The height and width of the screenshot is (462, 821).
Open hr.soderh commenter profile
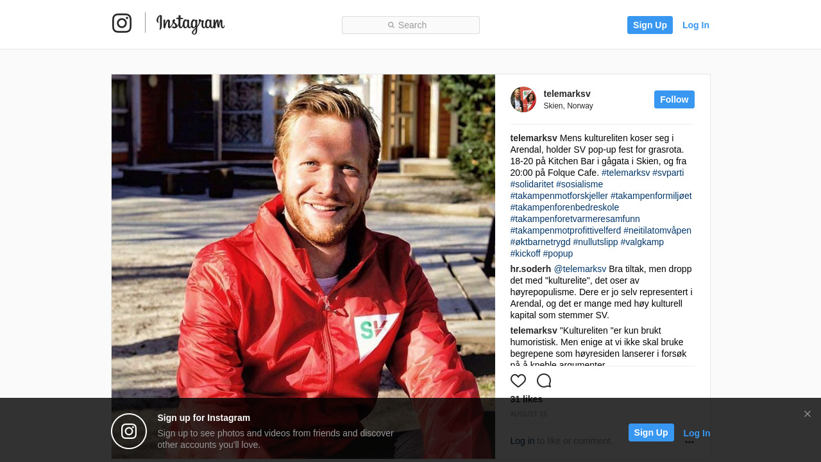point(530,269)
